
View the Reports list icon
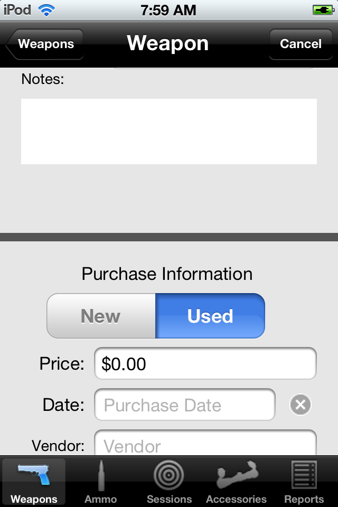tap(304, 481)
